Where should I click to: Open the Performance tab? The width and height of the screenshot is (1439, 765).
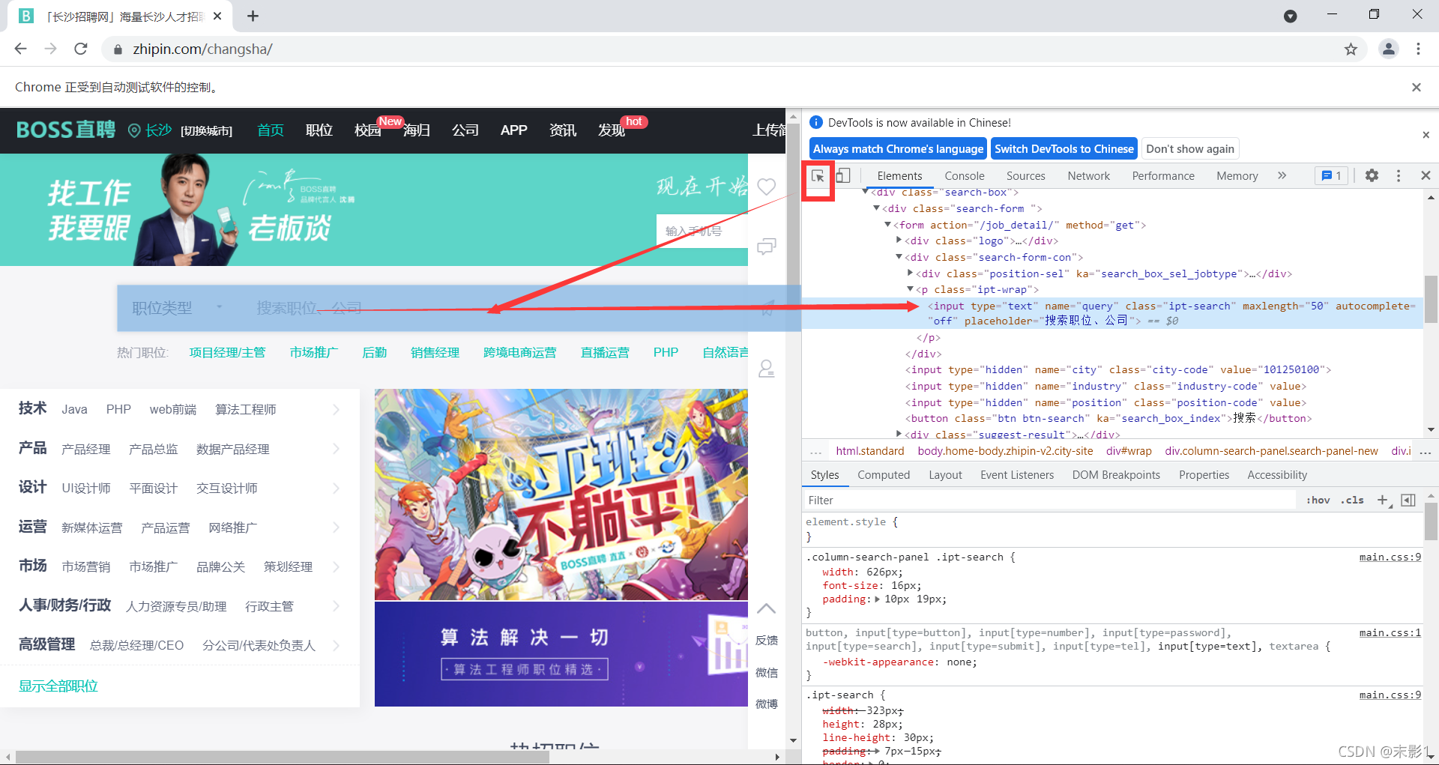[1163, 176]
